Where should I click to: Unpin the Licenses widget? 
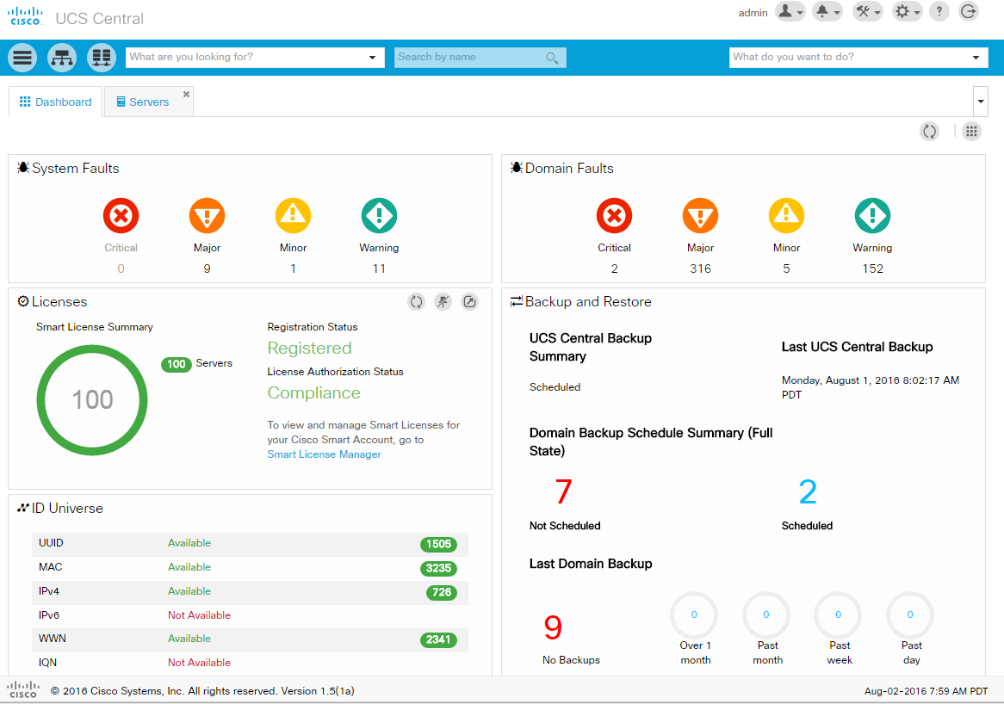point(443,301)
